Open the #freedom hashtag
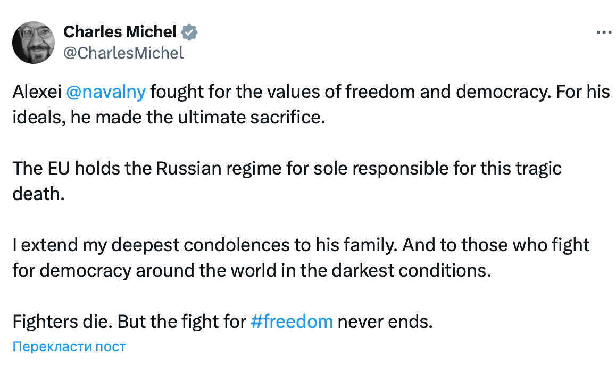 click(291, 321)
